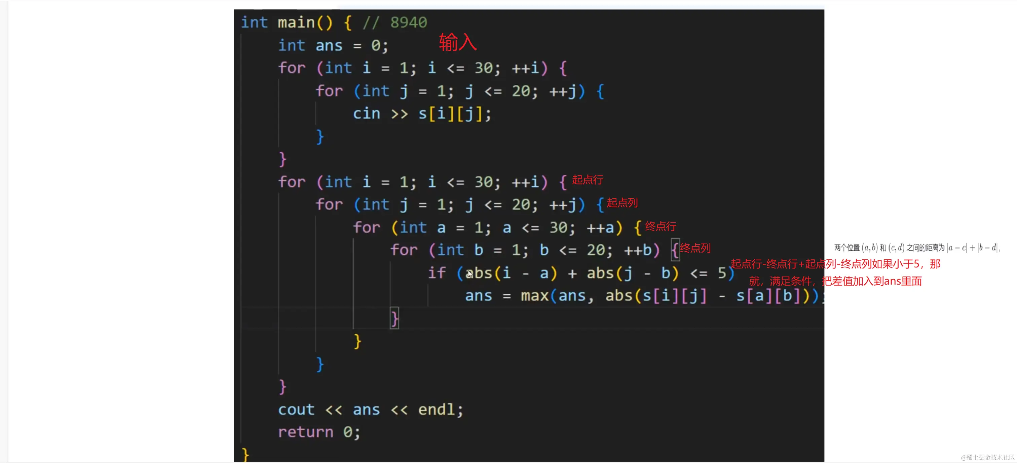Click the 起点列 red annotation
1017x463 pixels.
pos(622,203)
